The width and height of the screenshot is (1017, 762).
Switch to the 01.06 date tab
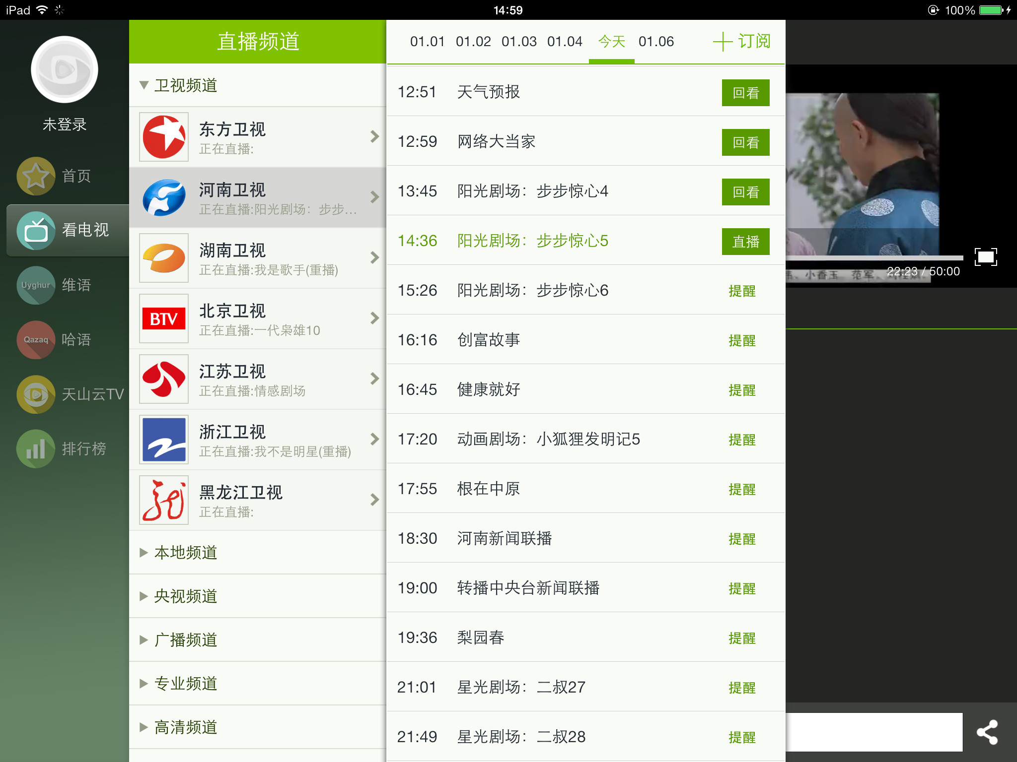point(656,42)
